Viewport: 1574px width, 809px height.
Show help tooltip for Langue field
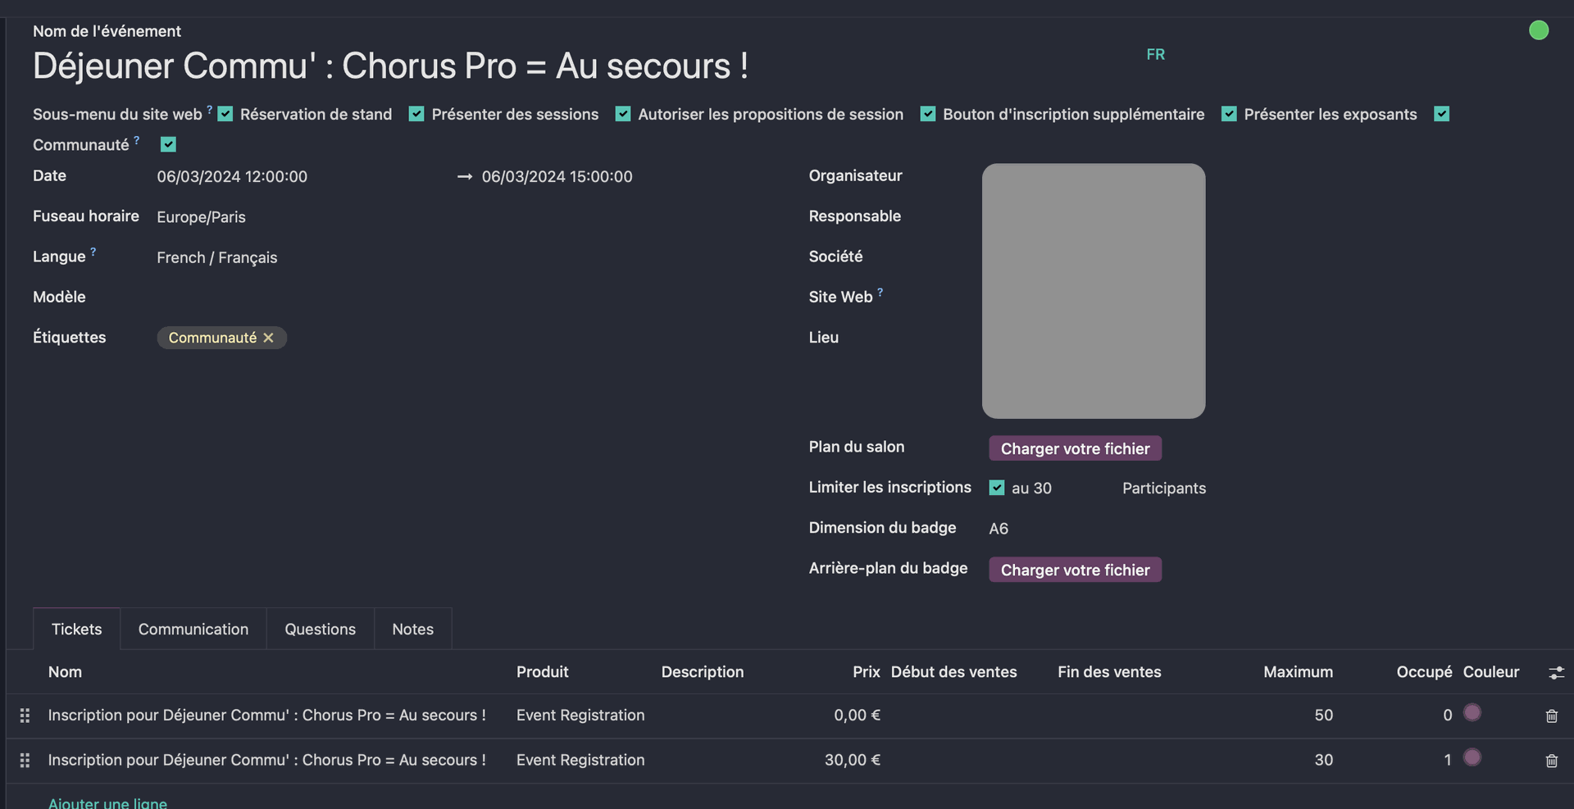tap(93, 252)
